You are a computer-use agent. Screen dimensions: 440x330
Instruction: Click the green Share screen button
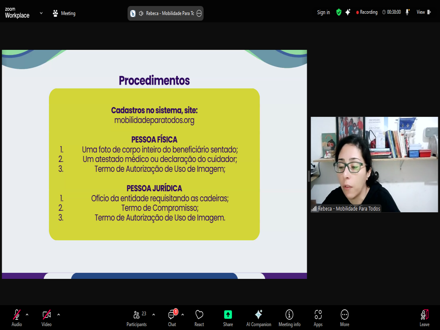click(x=228, y=317)
